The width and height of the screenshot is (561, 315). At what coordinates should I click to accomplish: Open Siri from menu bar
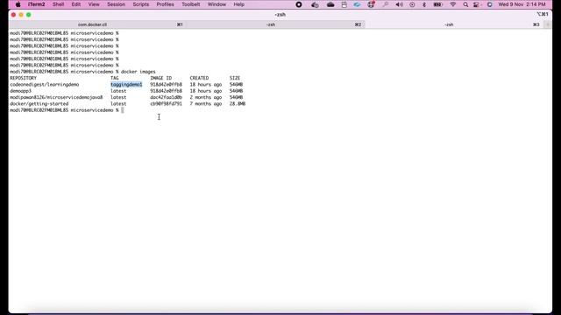489,4
